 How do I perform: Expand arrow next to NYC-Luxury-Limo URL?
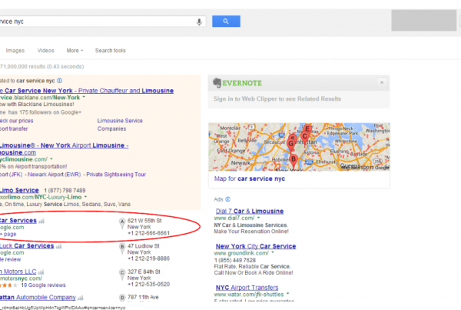click(x=85, y=196)
